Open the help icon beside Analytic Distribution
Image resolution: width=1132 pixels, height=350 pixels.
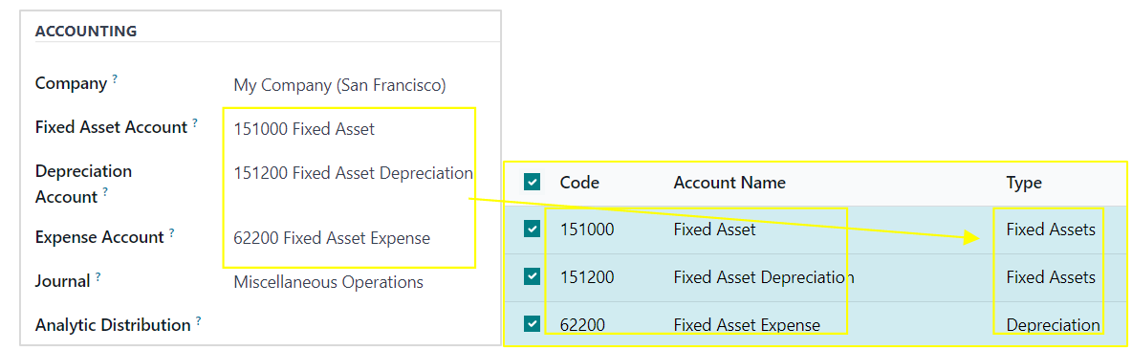198,321
